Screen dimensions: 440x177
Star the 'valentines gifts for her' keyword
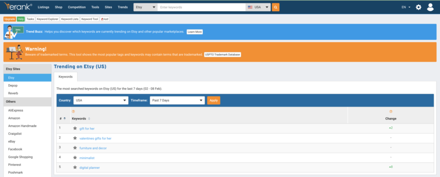click(x=75, y=138)
